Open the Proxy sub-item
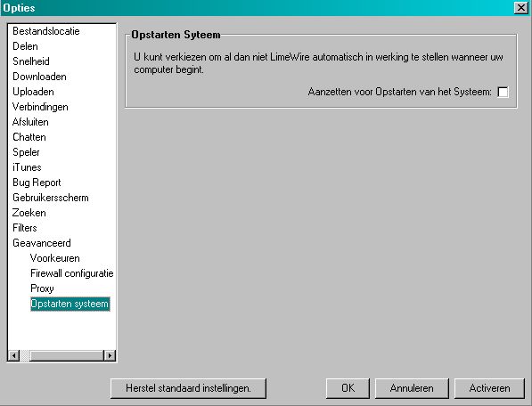Screen dimensions: 532x406 [42, 288]
